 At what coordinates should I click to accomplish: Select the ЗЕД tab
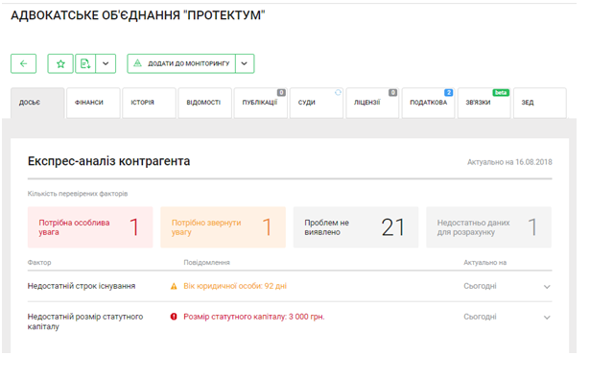tap(539, 103)
